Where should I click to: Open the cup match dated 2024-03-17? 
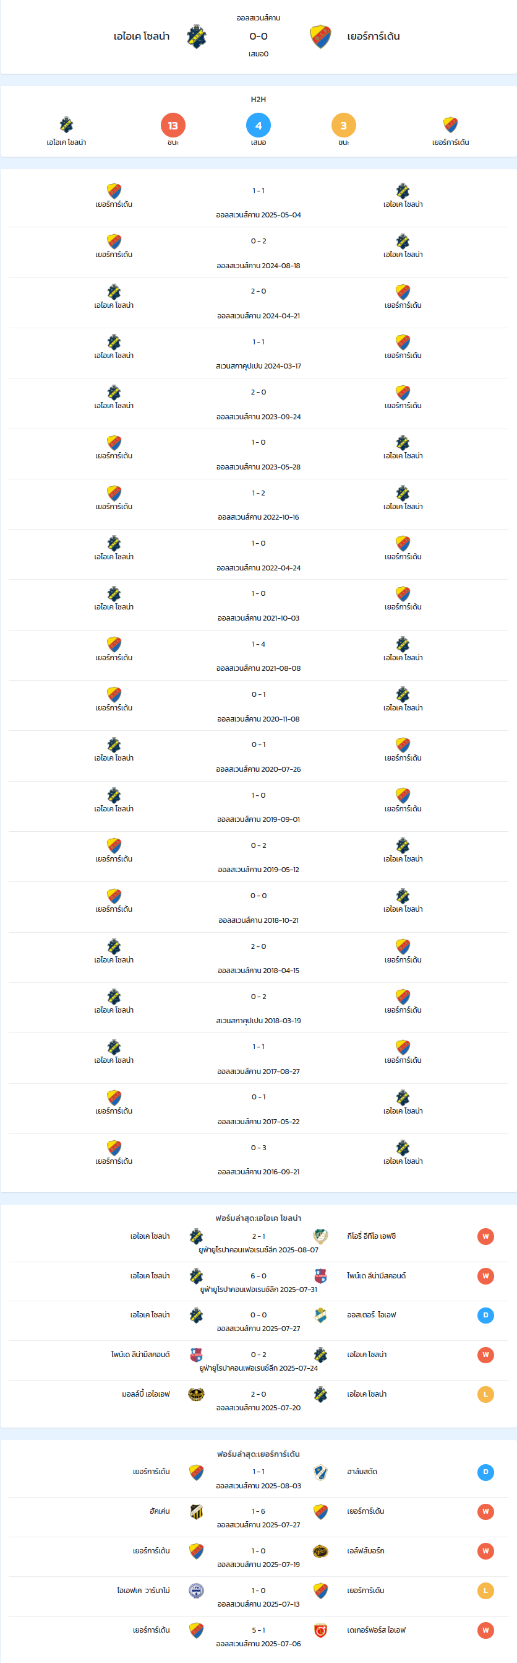(x=258, y=353)
